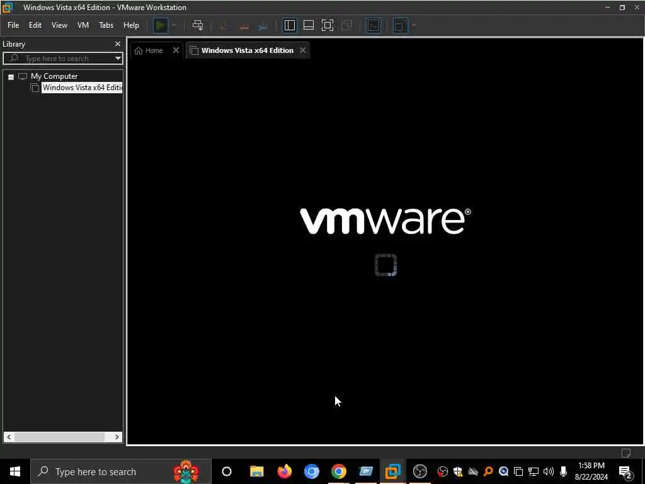This screenshot has height=484, width=645.
Task: Click the library horizontal scrollbar thumb
Action: pyautogui.click(x=59, y=437)
